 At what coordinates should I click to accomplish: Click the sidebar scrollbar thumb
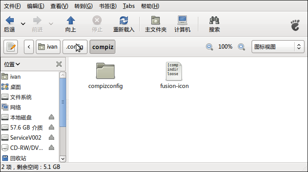tap(63, 102)
